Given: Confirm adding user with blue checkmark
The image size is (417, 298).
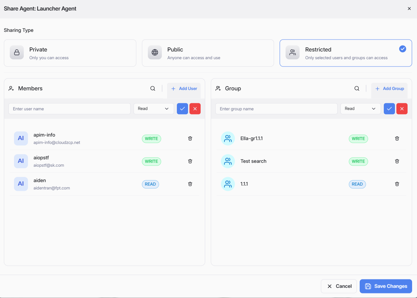Looking at the screenshot, I should point(182,109).
